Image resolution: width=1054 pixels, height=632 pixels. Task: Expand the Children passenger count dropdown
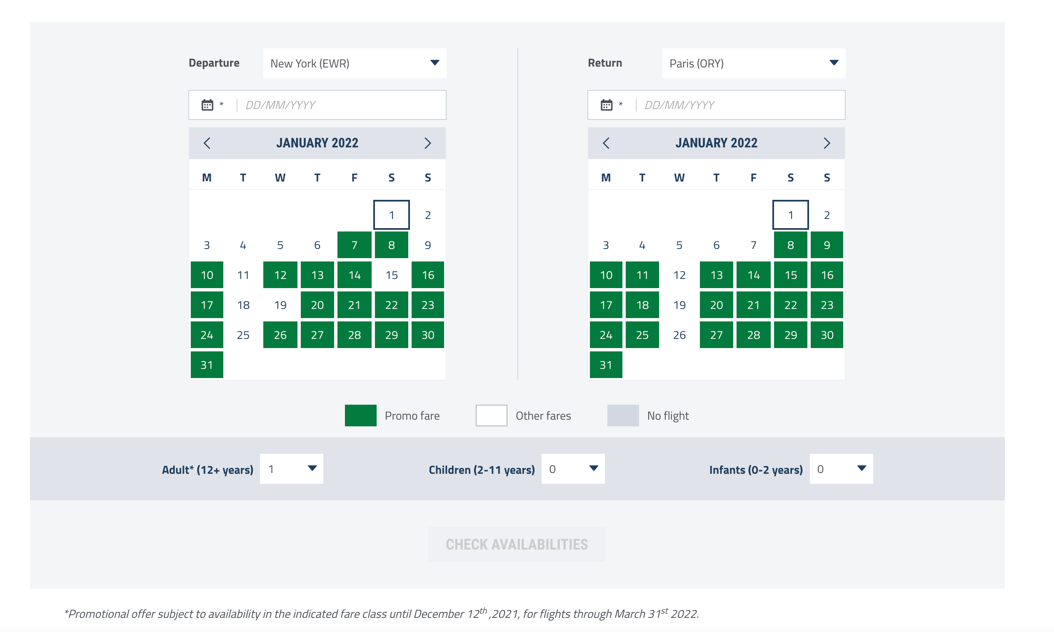point(573,469)
